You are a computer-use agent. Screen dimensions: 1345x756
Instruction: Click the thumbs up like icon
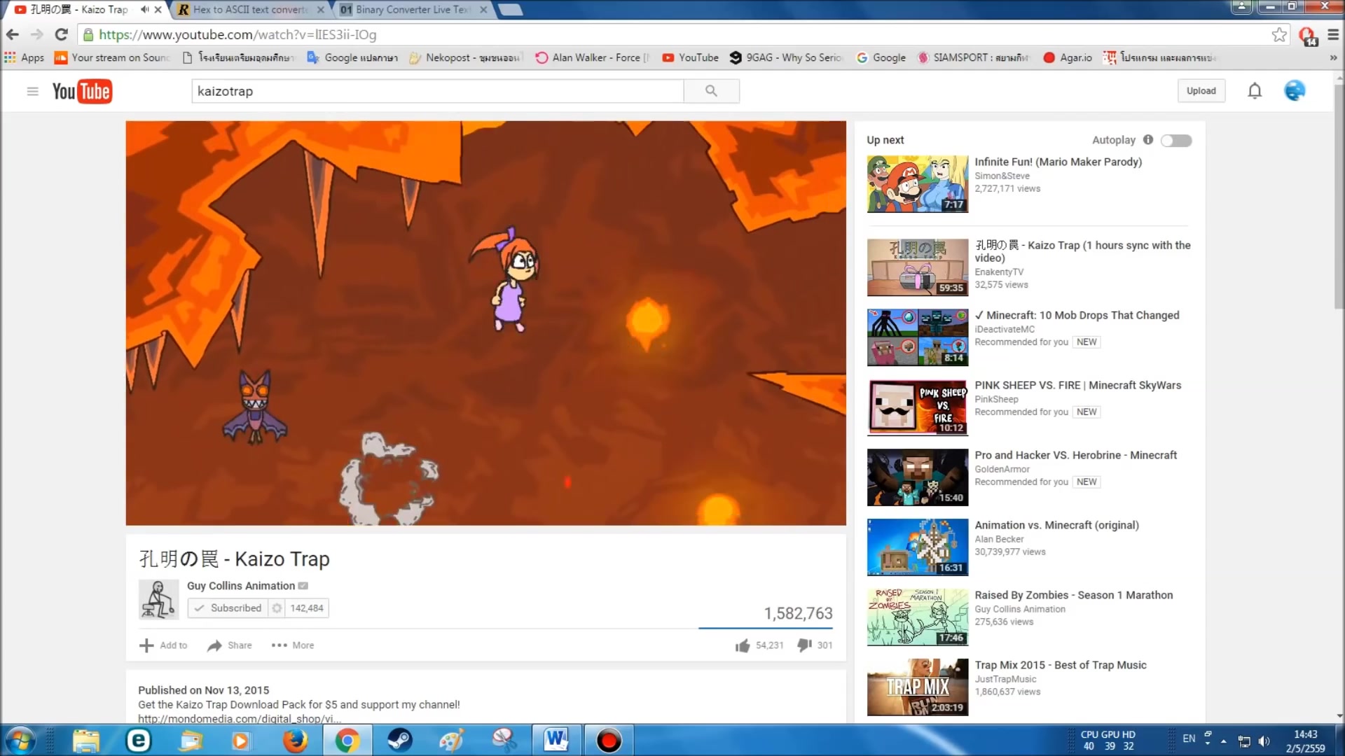click(743, 645)
